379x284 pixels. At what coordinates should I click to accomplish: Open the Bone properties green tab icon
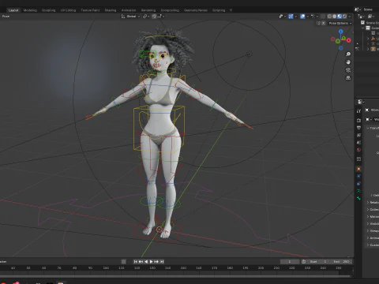[358, 198]
